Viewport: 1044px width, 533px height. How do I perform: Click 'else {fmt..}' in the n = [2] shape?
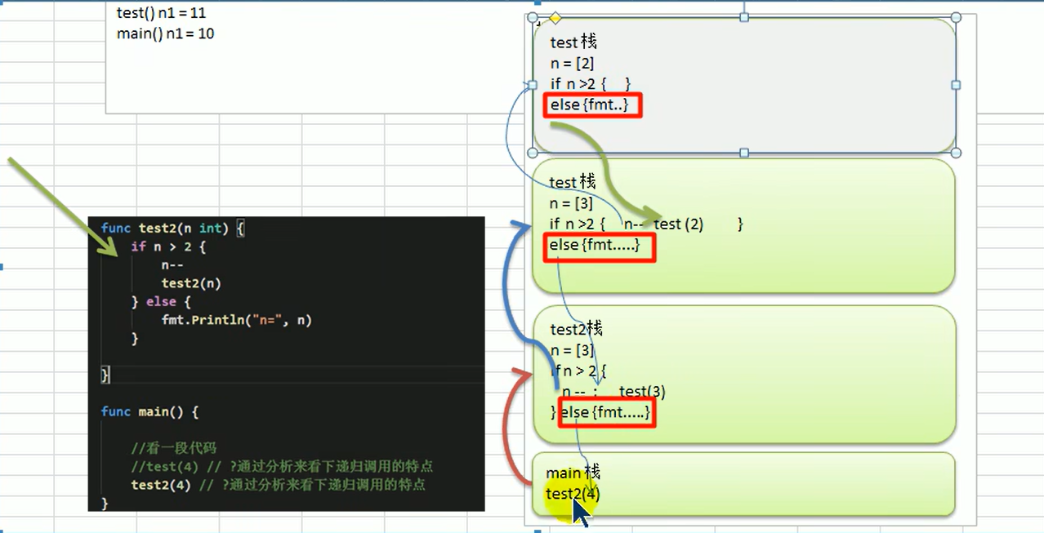click(x=589, y=104)
